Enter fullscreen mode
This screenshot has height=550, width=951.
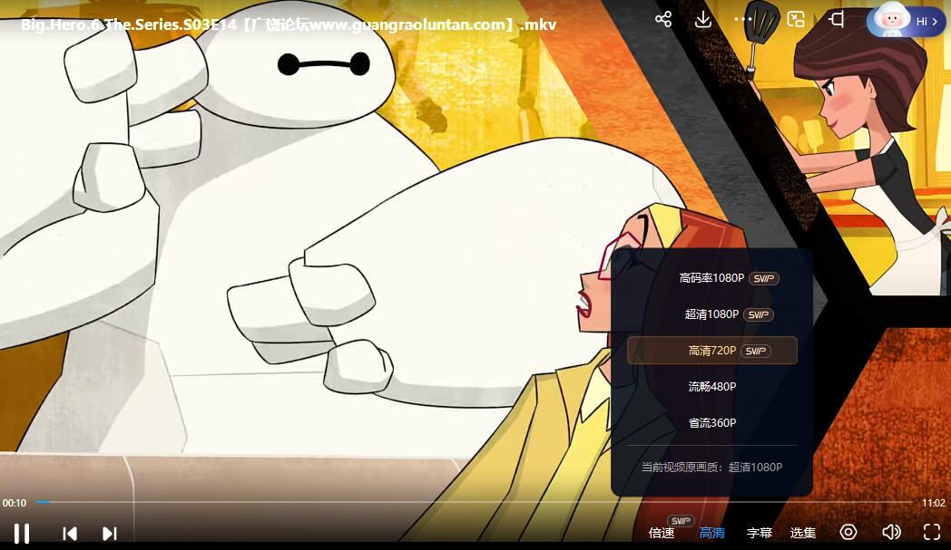click(x=932, y=532)
